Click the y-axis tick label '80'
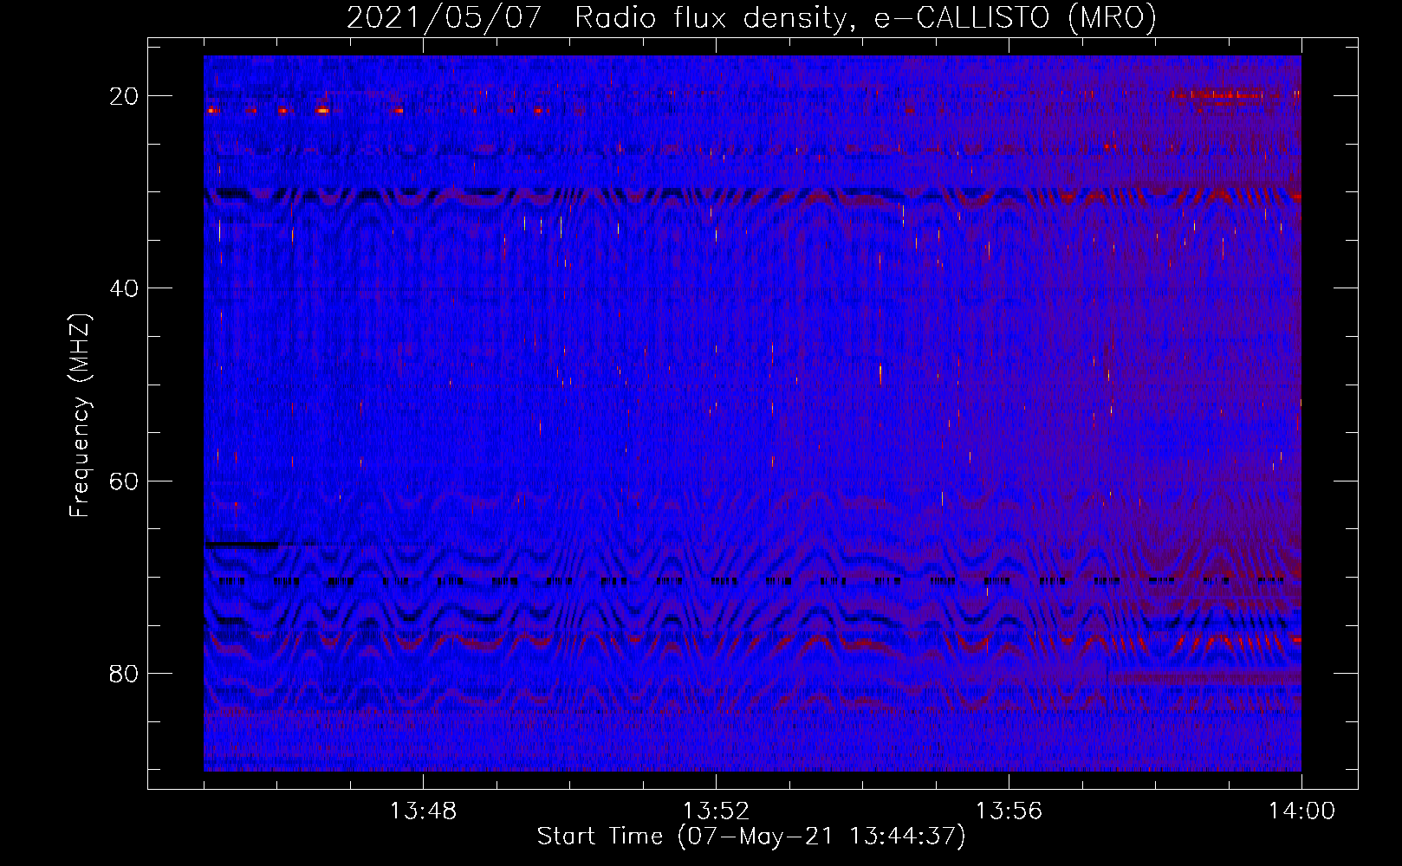This screenshot has height=866, width=1402. 124,674
